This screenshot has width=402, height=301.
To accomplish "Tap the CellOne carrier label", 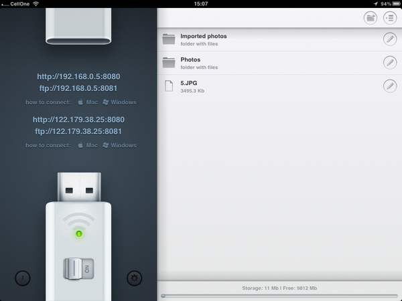I will coord(19,4).
